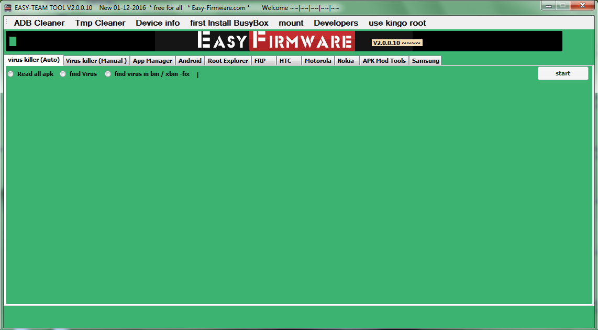Image resolution: width=598 pixels, height=330 pixels.
Task: Select the Read all apk option
Action: (31, 74)
